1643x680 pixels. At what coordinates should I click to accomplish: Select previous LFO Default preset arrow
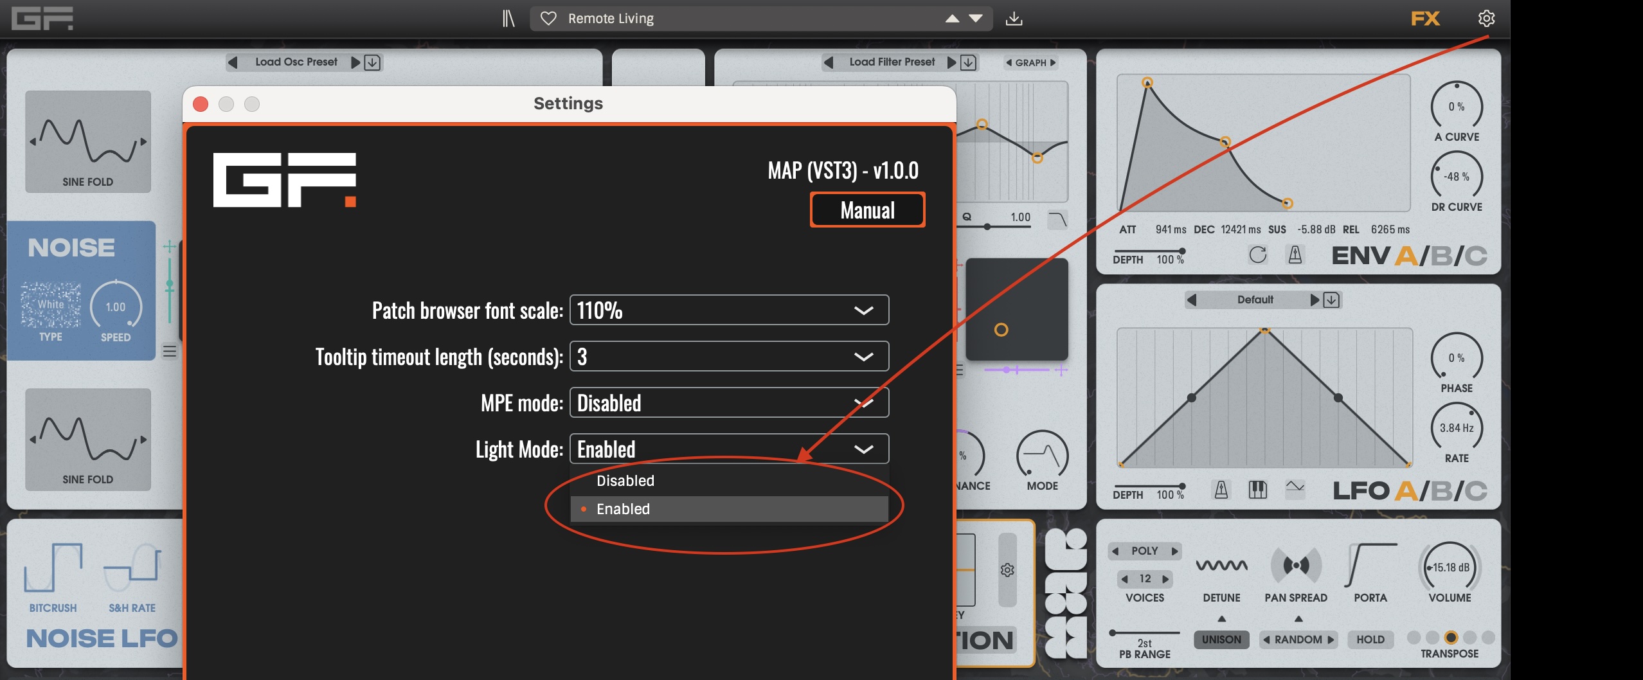click(x=1192, y=300)
